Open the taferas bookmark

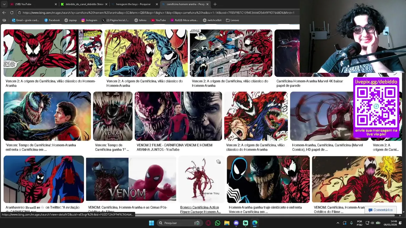[140, 20]
